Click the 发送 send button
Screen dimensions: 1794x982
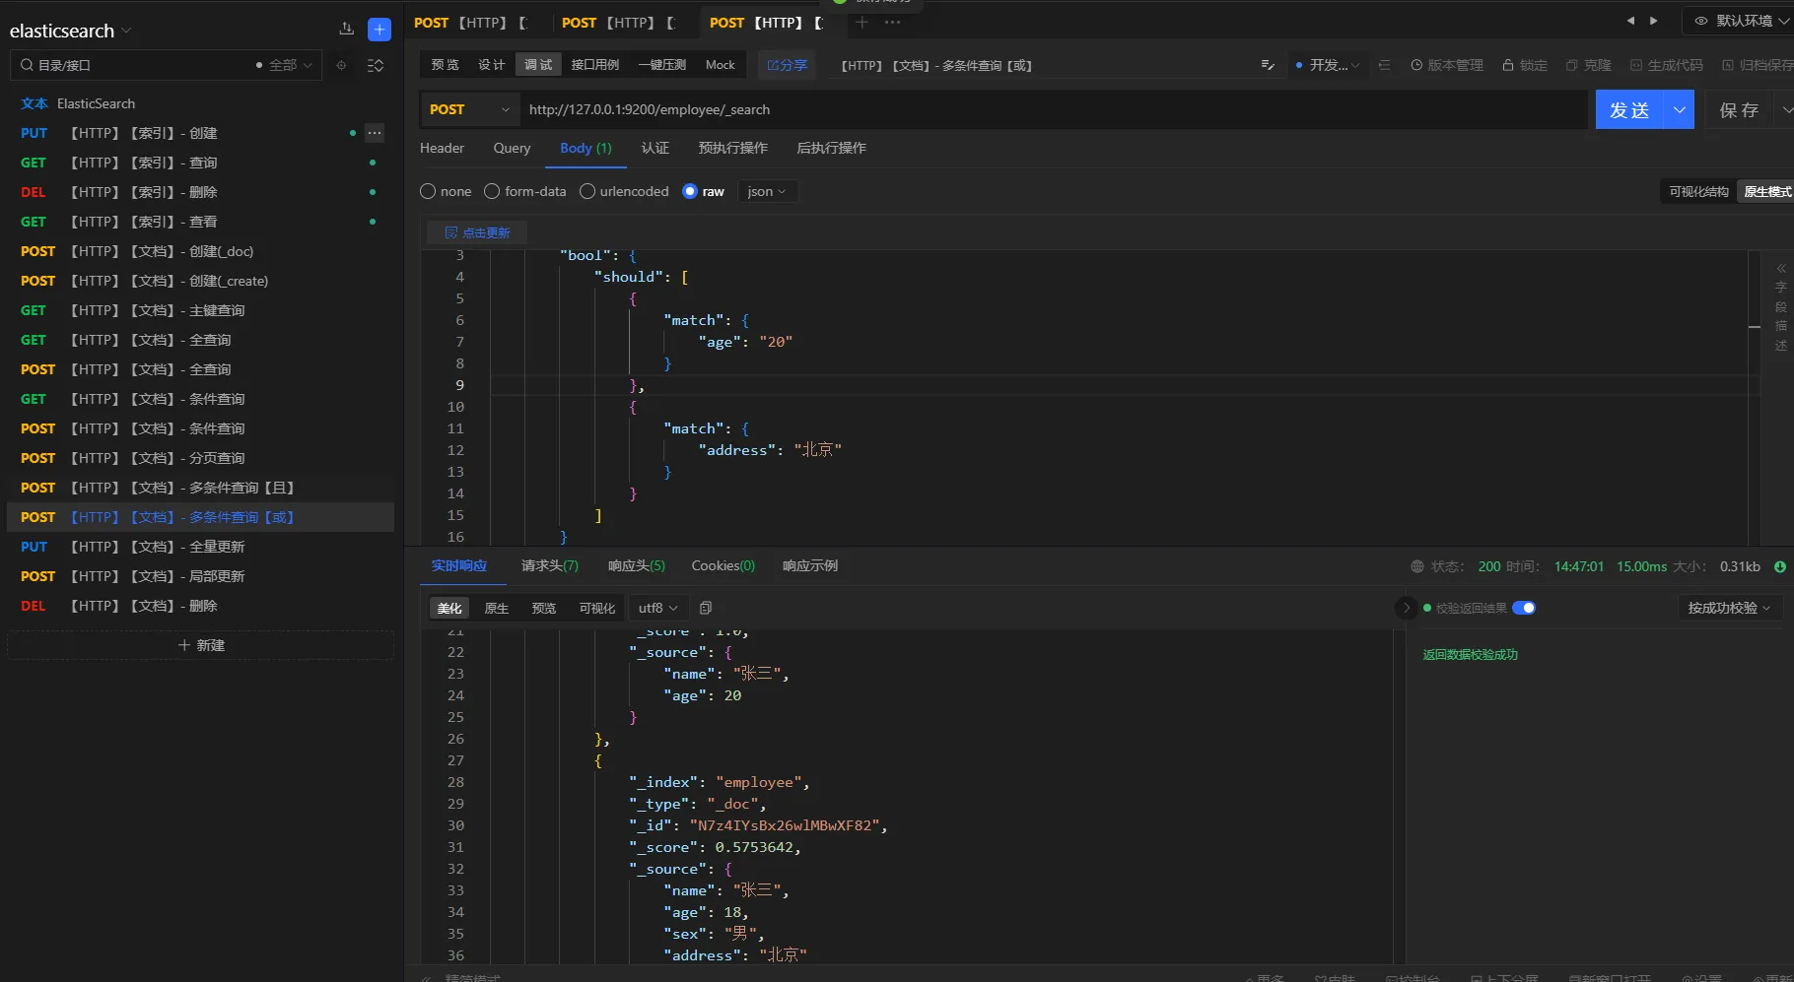point(1628,109)
